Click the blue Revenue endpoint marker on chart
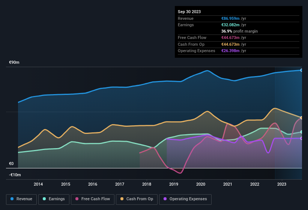This screenshot has height=210, width=308. (302, 70)
